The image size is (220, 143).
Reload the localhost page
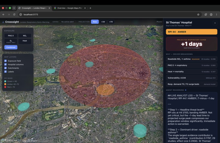(x=14, y=14)
